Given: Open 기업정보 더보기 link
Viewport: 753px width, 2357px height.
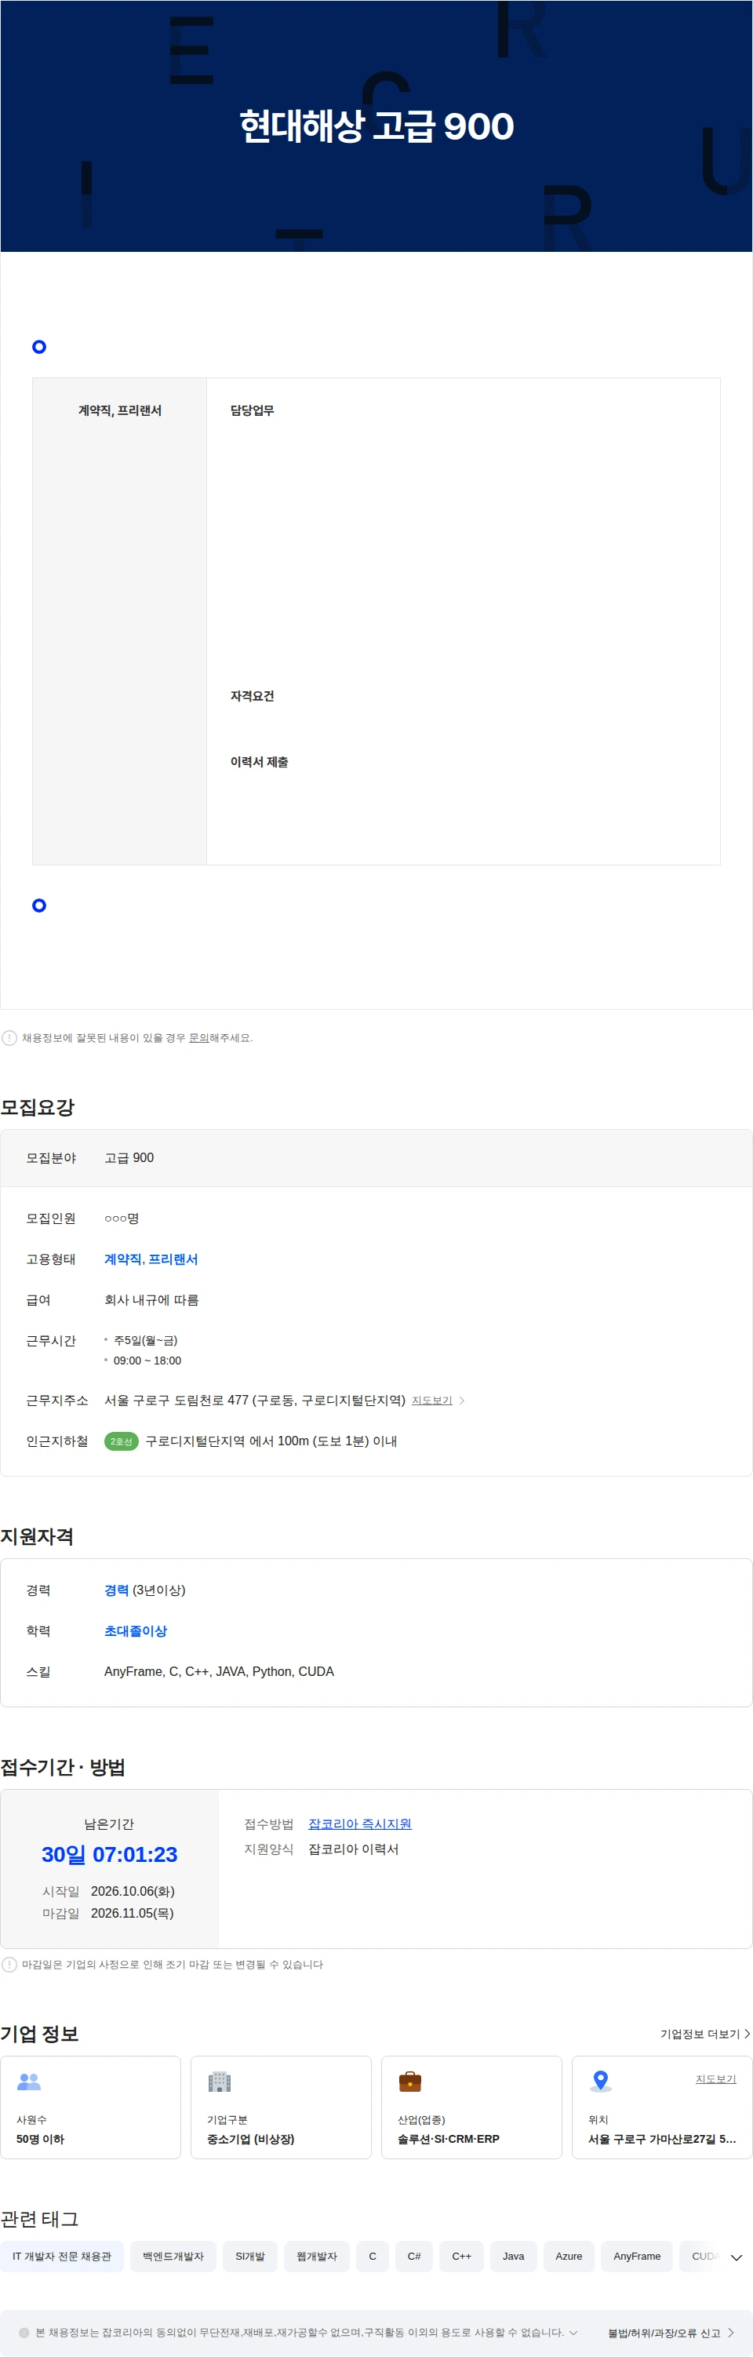Looking at the screenshot, I should 704,2034.
